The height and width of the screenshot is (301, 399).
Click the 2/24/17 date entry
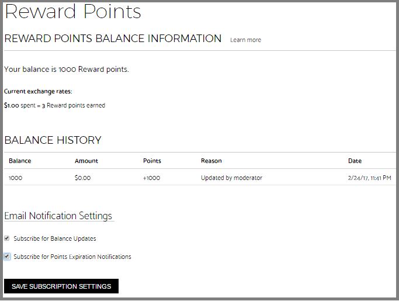pos(369,178)
